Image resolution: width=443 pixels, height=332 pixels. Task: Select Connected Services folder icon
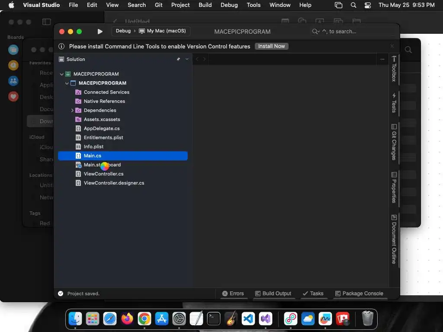point(78,92)
